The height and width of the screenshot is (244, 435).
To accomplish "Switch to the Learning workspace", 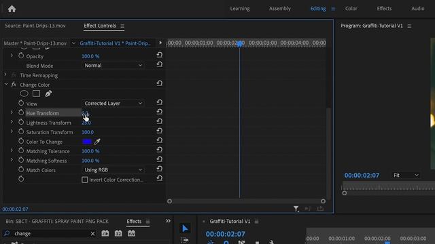I will [240, 9].
